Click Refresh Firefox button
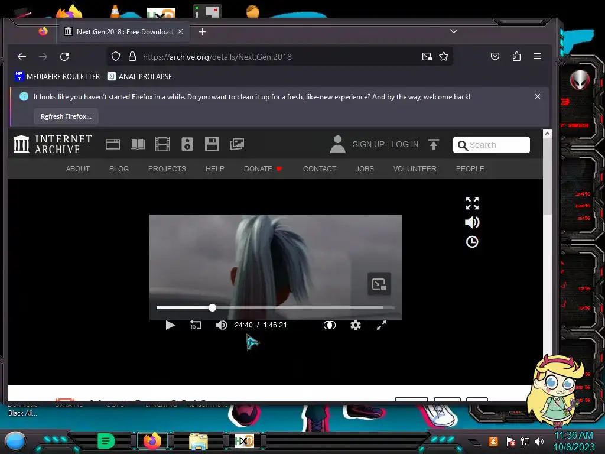Image resolution: width=605 pixels, height=454 pixels. 66,116
